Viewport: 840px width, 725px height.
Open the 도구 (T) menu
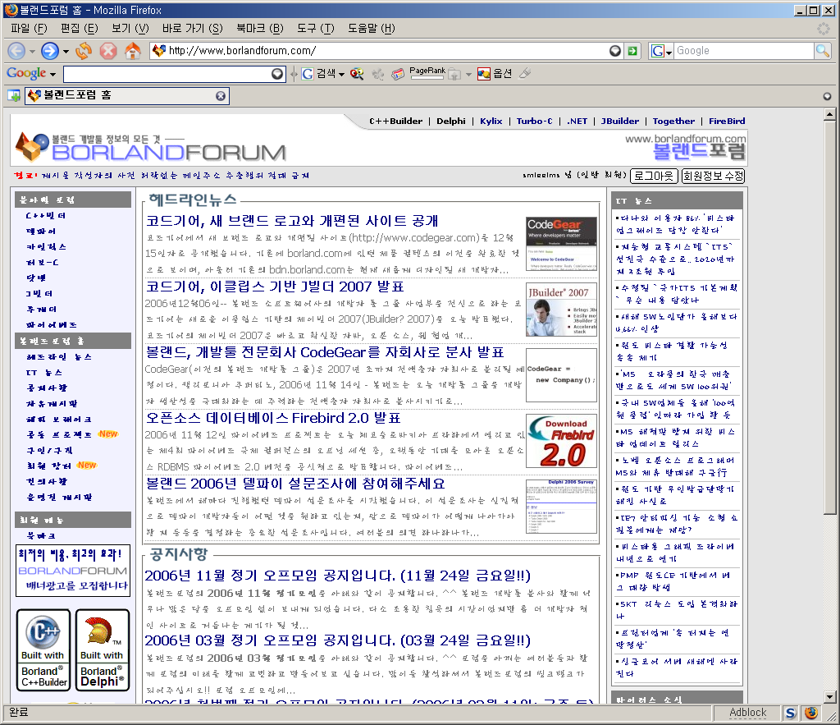(315, 28)
